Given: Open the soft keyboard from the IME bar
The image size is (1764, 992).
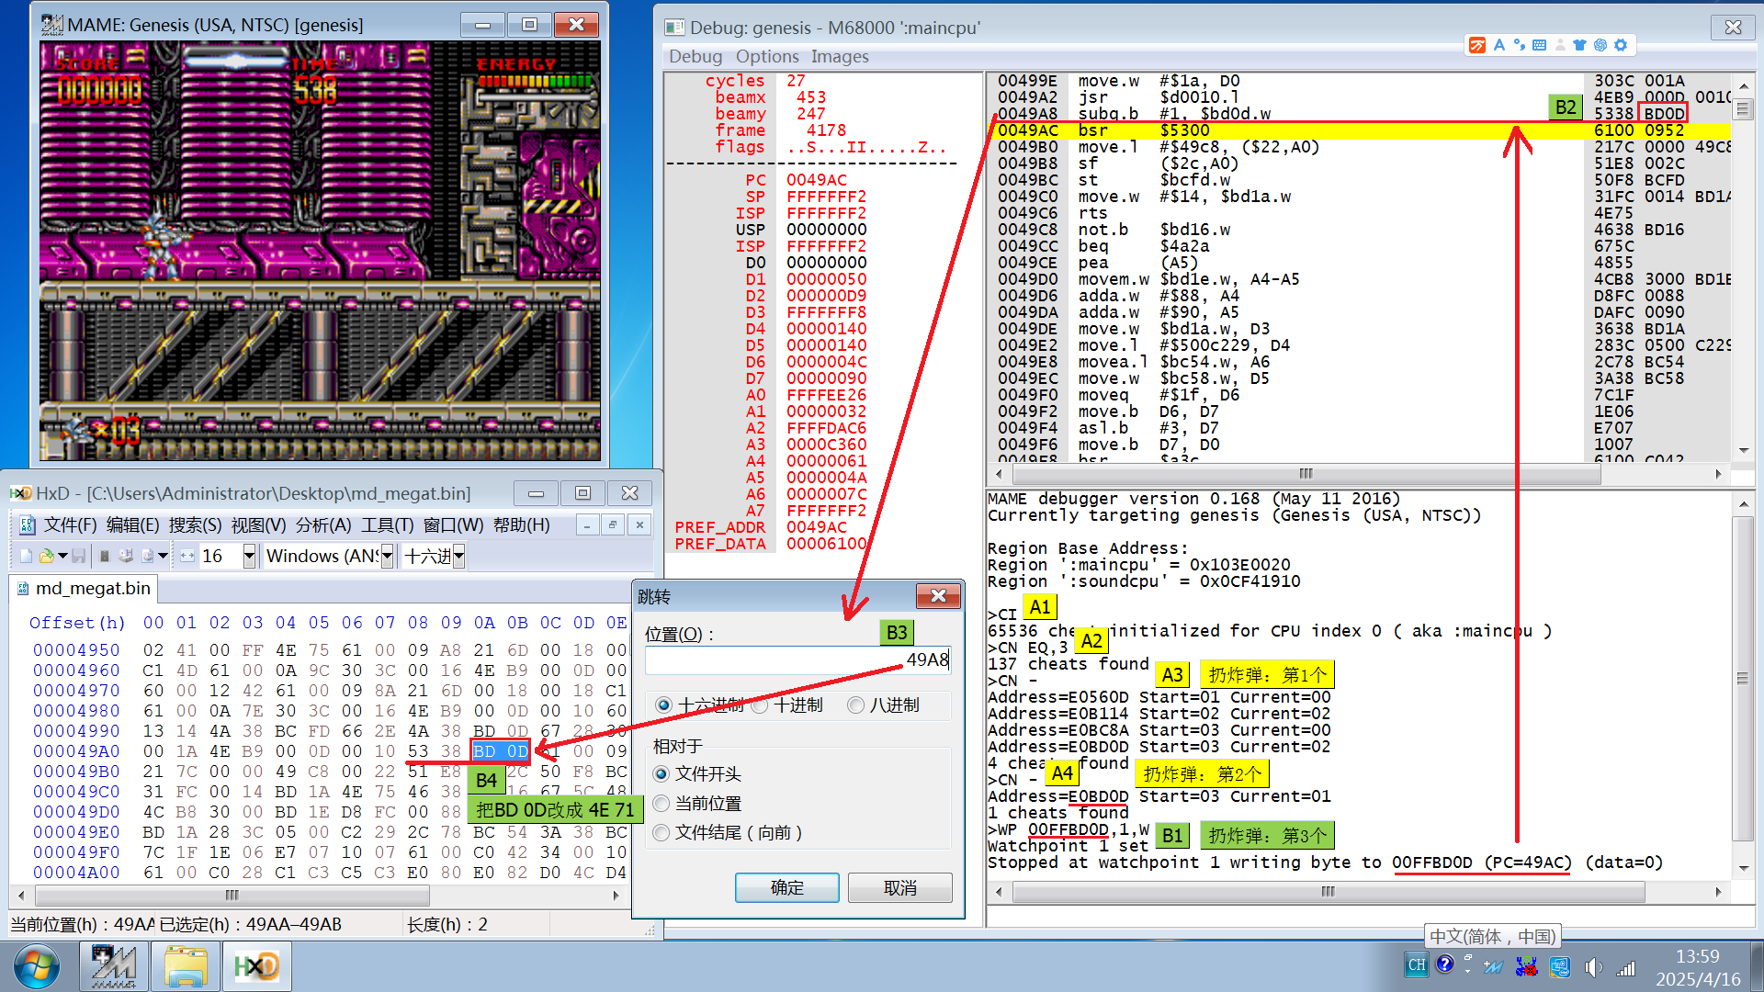Looking at the screenshot, I should coord(1540,45).
